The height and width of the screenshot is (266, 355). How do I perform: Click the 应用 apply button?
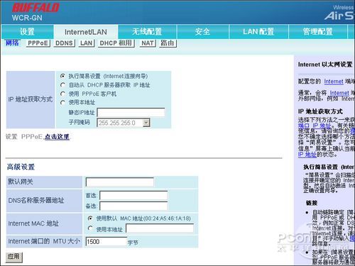click(x=14, y=257)
